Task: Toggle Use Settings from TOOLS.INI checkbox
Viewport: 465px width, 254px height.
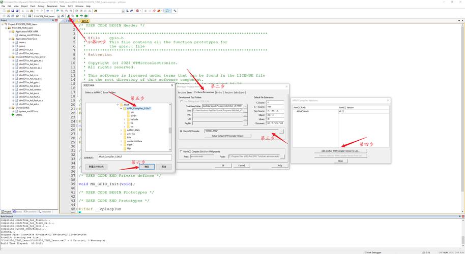Action: [181, 101]
